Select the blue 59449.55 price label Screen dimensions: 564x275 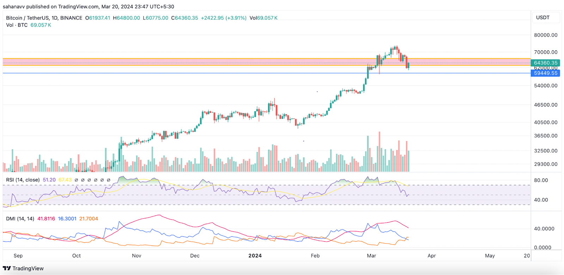545,73
